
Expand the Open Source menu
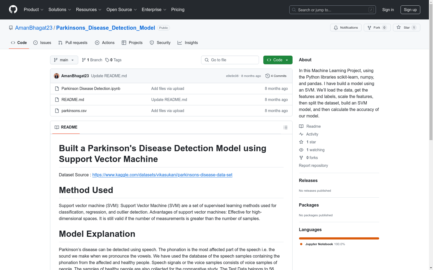coord(122,10)
